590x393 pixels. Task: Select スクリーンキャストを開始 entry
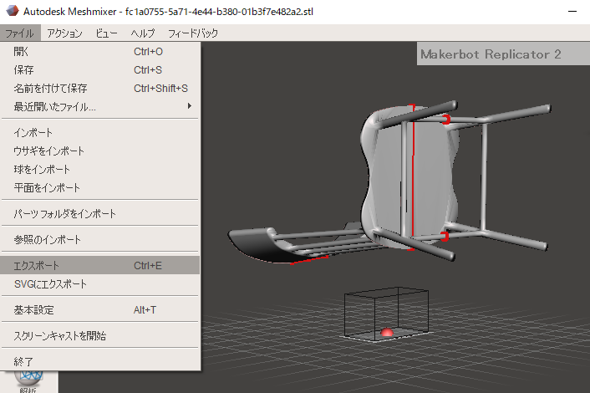pos(100,335)
